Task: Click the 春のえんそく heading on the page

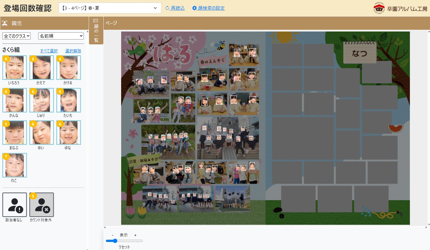Action: click(x=212, y=61)
